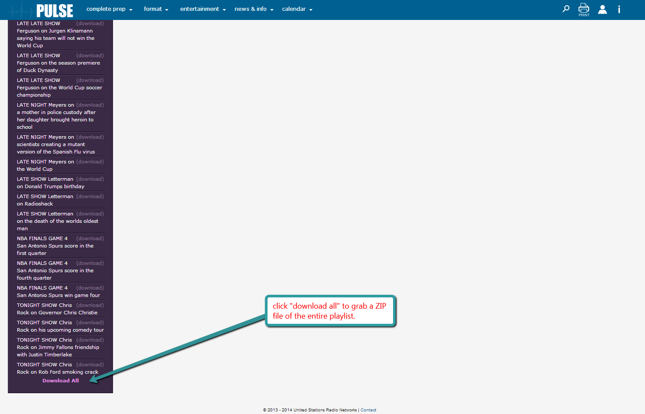The image size is (645, 414).
Task: Download Spurs score fourth quarter clip
Action: (x=90, y=263)
